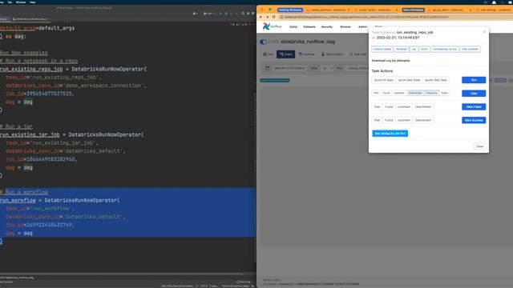Click the Airflow logo in the navbar
This screenshot has width=513, height=288.
(273, 26)
